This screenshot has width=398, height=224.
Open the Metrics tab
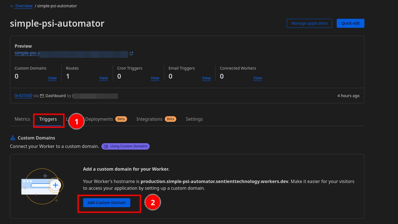22,119
